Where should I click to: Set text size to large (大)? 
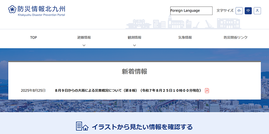click(x=257, y=11)
